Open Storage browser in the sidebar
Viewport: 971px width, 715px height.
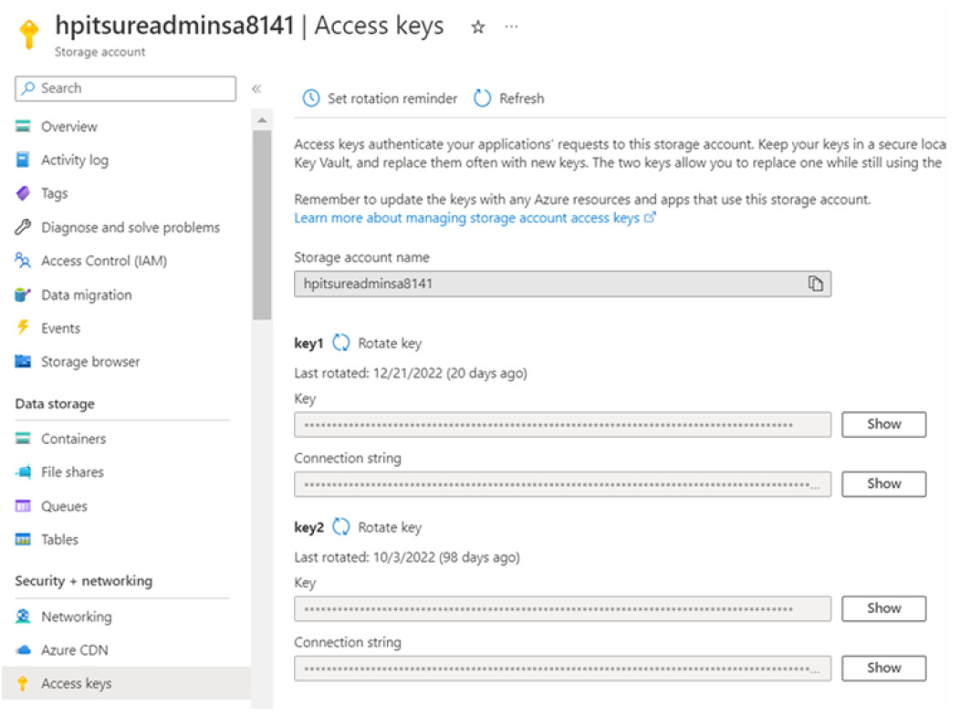coord(88,361)
